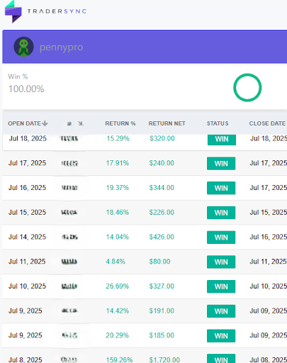Toggle sort arrow beside OPEN DATE

(x=45, y=123)
